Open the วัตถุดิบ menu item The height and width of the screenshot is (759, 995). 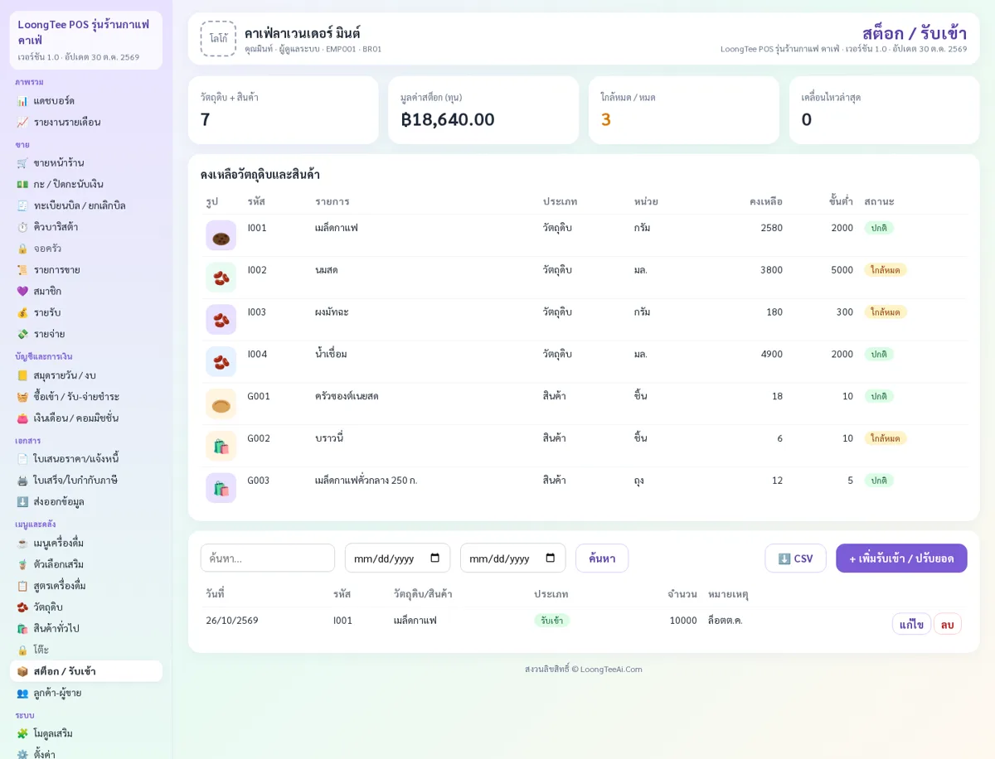[x=86, y=607]
